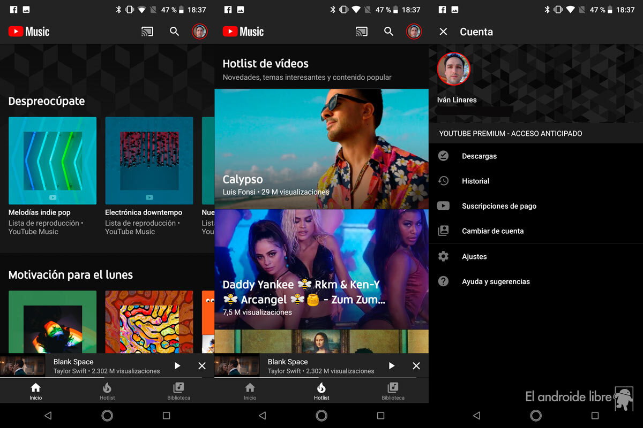Image resolution: width=643 pixels, height=428 pixels.
Task: Open the Melodías indie pop playlist
Action: [53, 160]
